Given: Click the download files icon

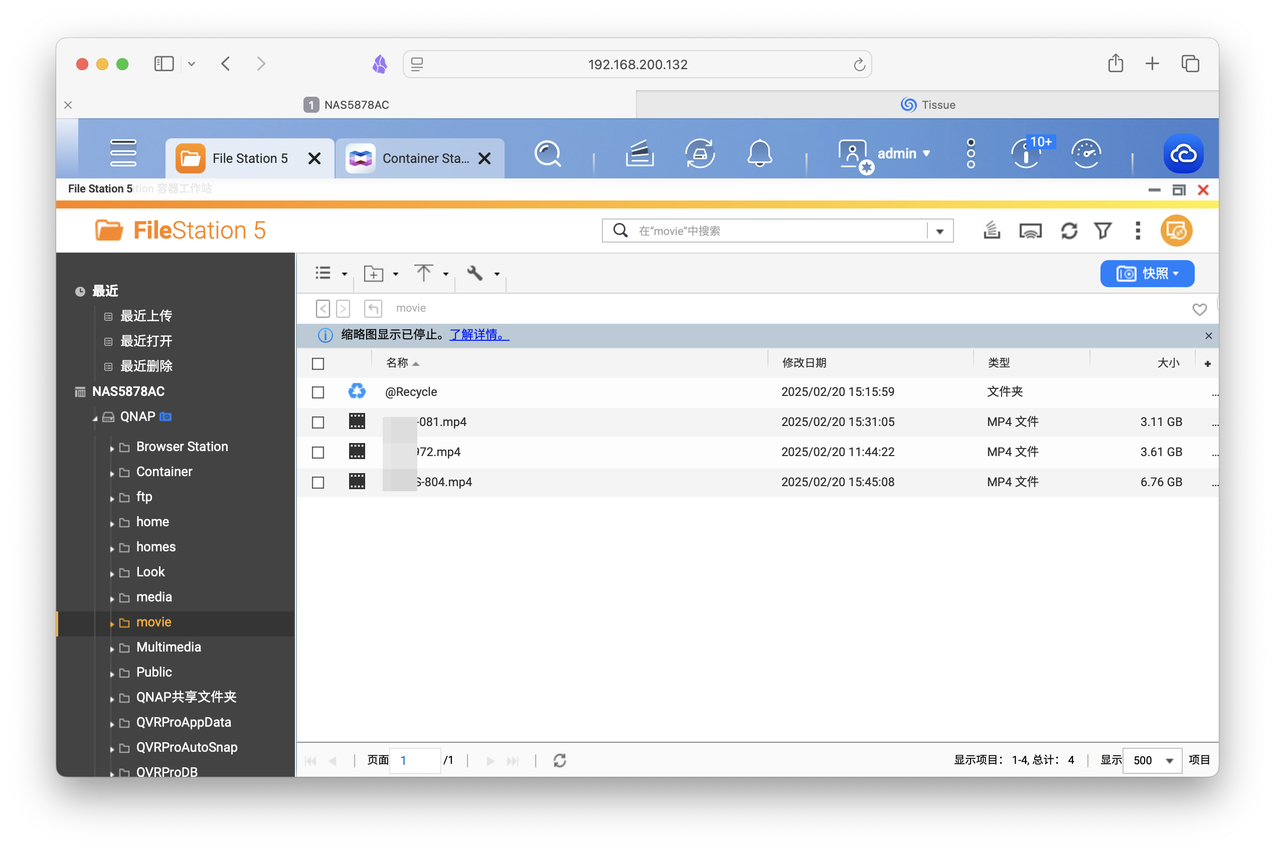Looking at the screenshot, I should (x=994, y=230).
